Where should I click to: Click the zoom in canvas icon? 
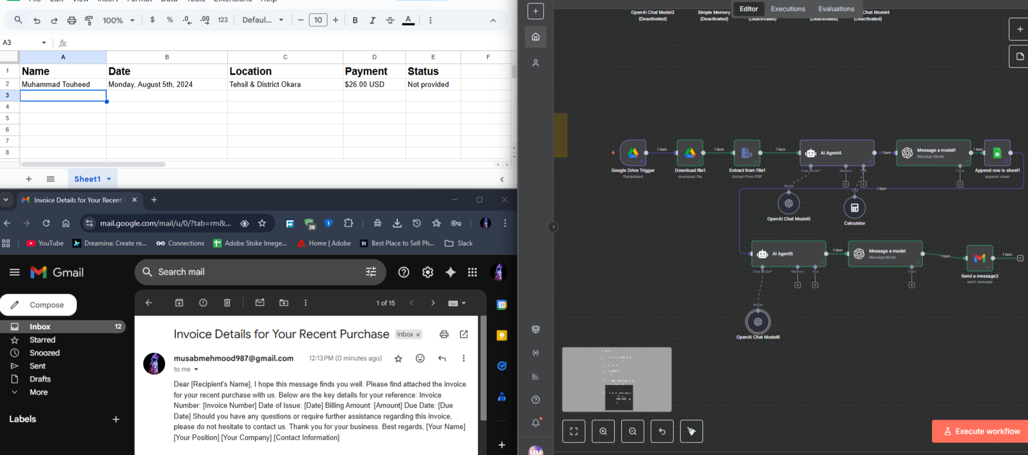pos(603,432)
